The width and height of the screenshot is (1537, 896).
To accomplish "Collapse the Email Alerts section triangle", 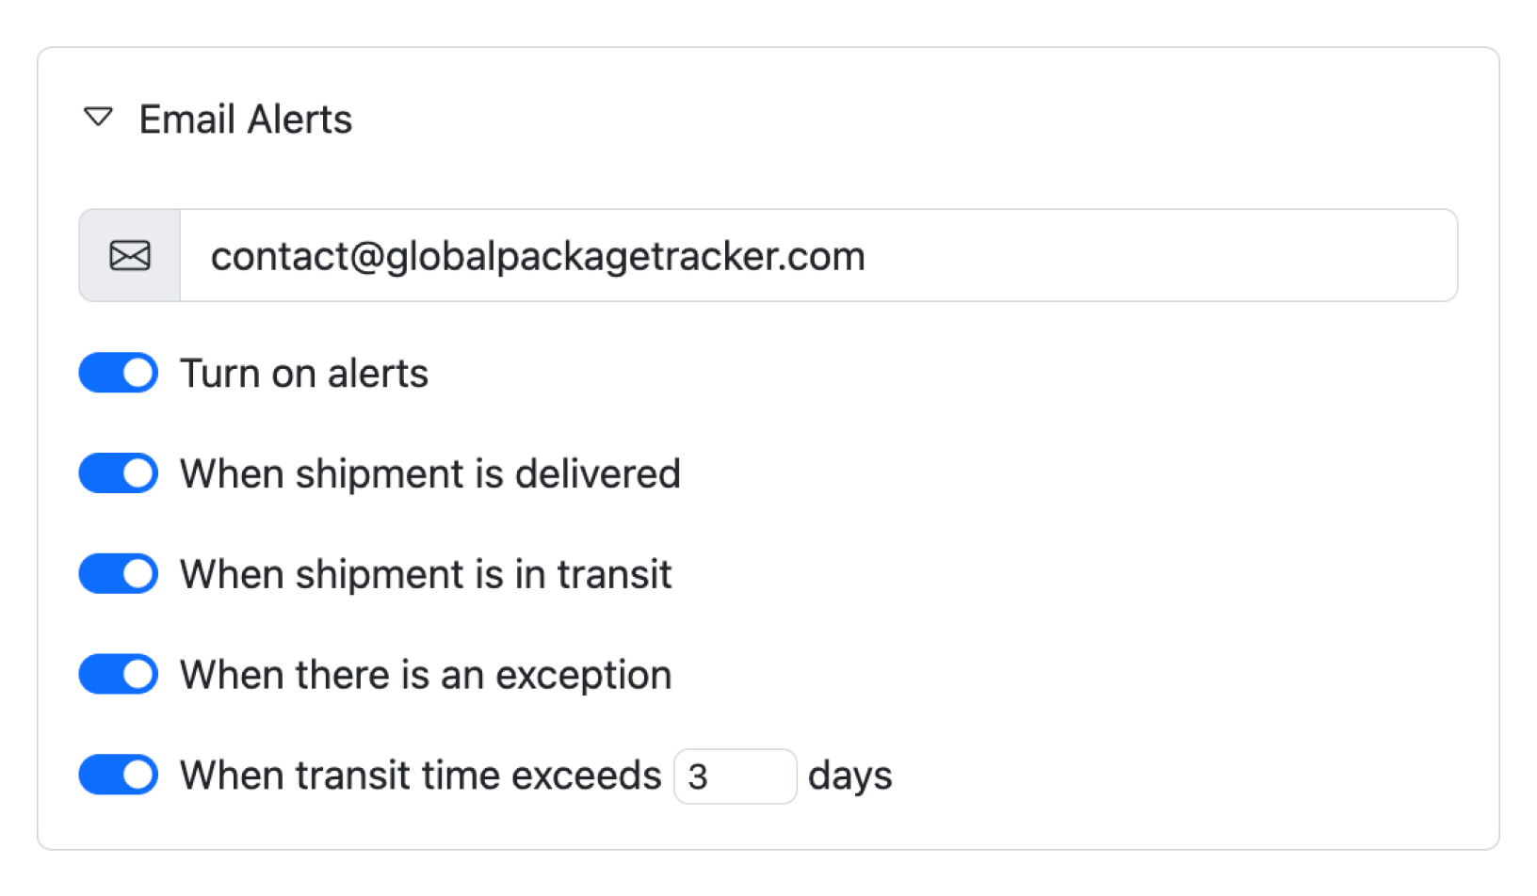I will (99, 118).
